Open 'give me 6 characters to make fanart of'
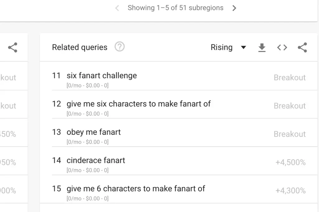This screenshot has width=319, height=212. click(136, 189)
